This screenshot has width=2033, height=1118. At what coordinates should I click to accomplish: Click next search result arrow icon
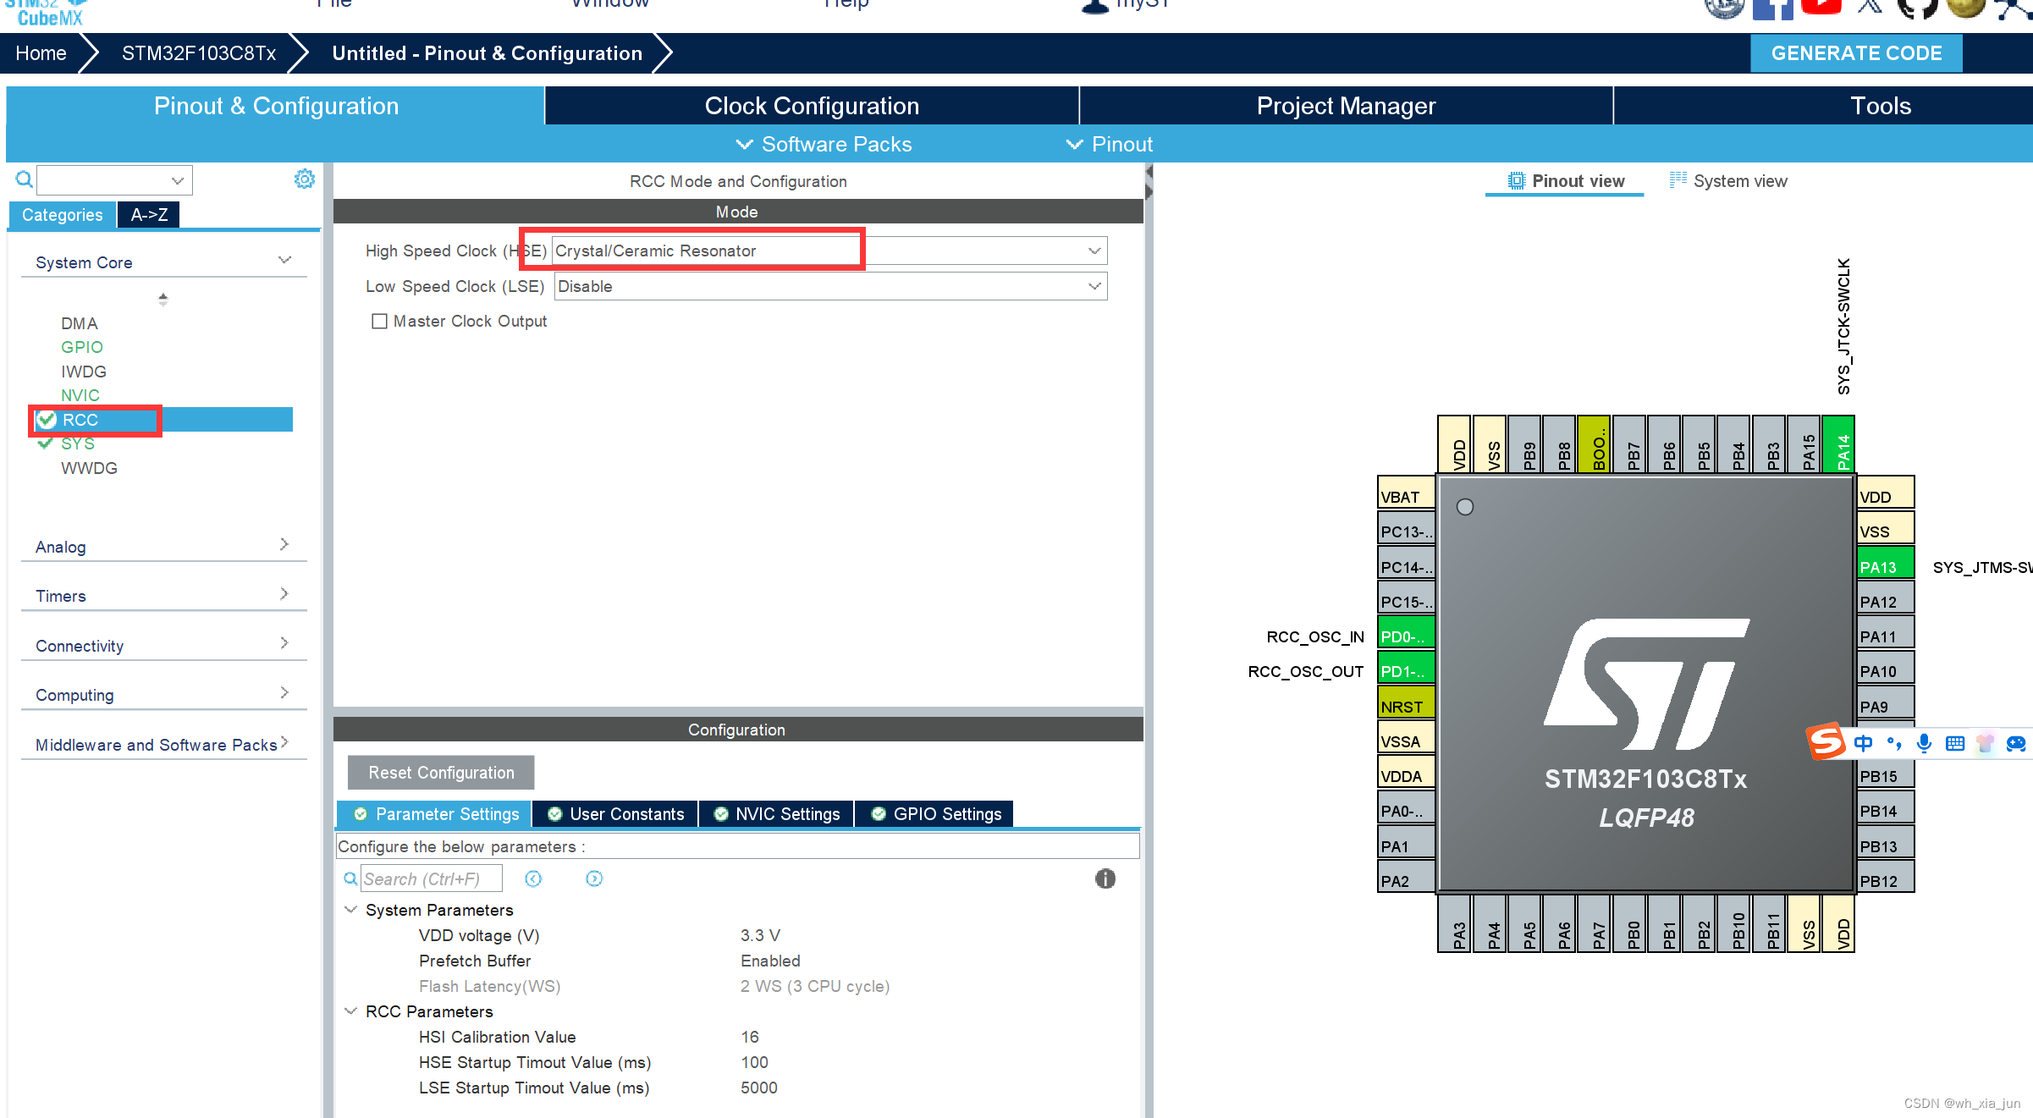coord(594,878)
